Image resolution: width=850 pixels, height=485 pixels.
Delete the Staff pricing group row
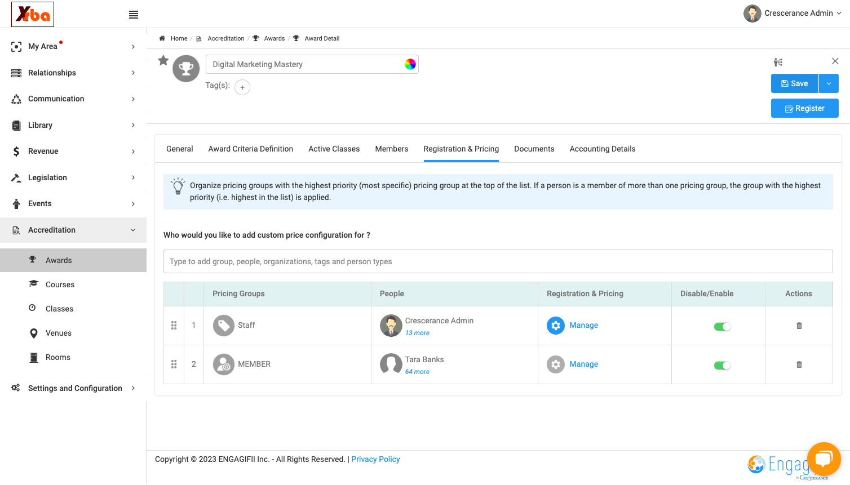(x=799, y=326)
